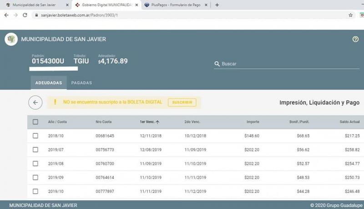Viewport: 364px width, 209px height.
Task: Select the PAGADAS tab
Action: click(x=81, y=83)
